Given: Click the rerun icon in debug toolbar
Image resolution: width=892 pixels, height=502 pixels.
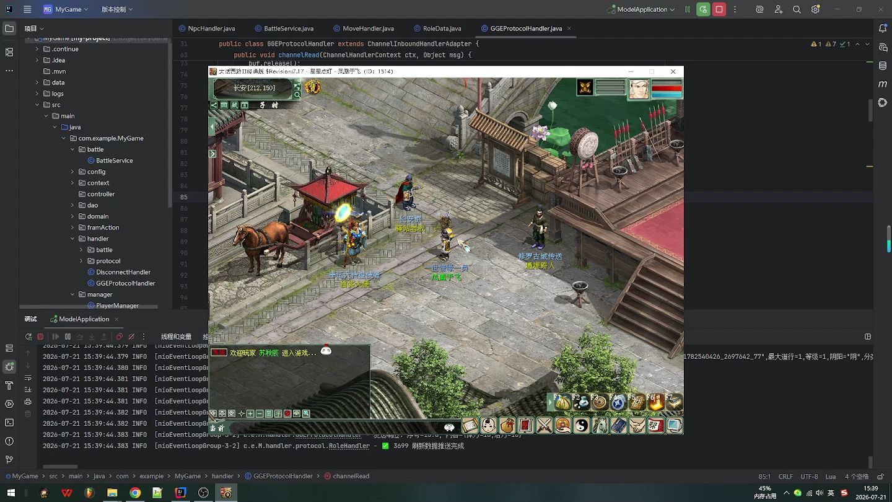Looking at the screenshot, I should (x=28, y=337).
